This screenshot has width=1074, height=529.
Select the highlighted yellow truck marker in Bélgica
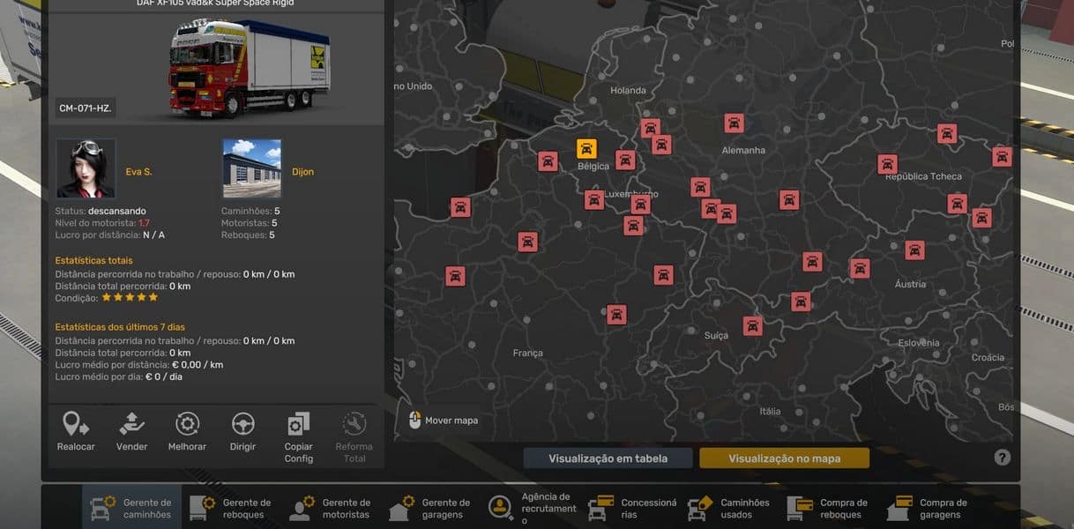tap(587, 149)
